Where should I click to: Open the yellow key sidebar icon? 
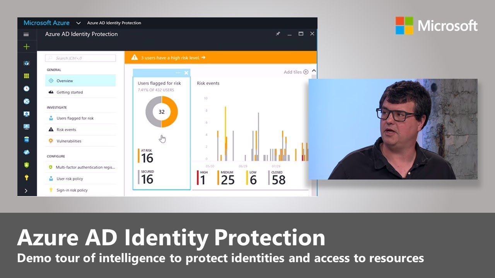point(26,178)
